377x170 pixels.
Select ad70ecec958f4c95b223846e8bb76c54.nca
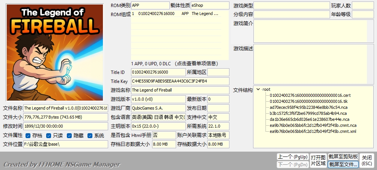tap(309, 107)
